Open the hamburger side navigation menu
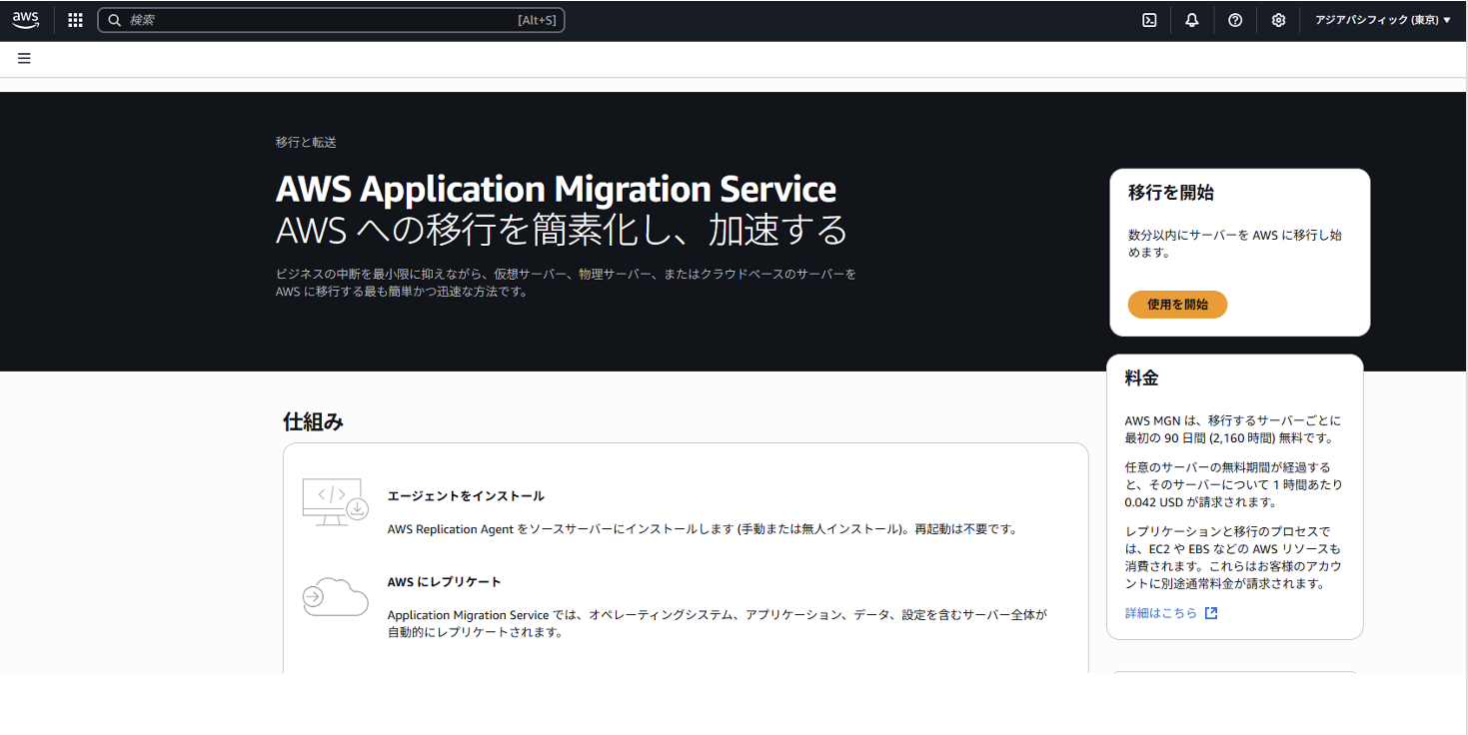 [x=24, y=58]
